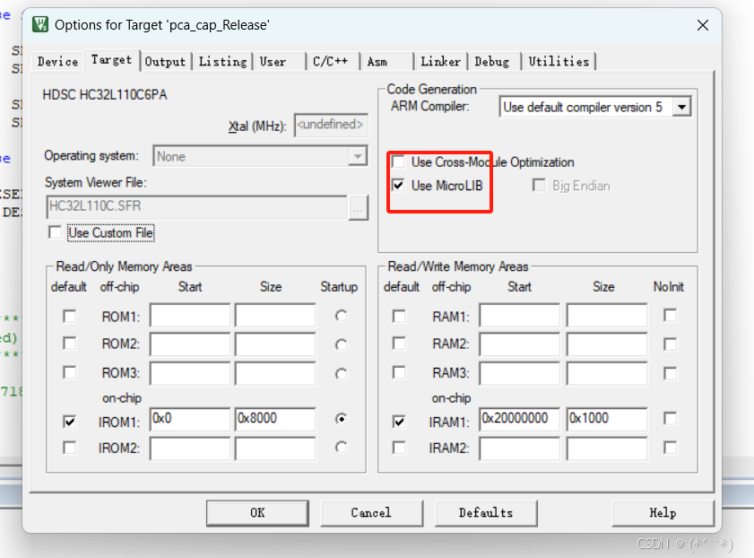Viewport: 754px width, 558px height.
Task: Click the ROM3 Size field
Action: [x=275, y=373]
